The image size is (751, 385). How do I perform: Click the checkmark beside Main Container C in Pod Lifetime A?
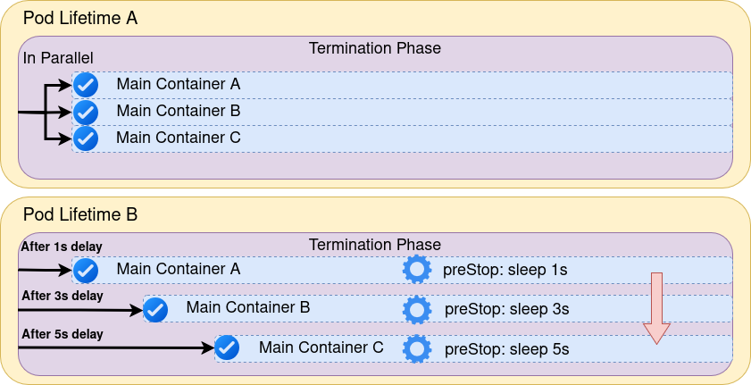(85, 138)
